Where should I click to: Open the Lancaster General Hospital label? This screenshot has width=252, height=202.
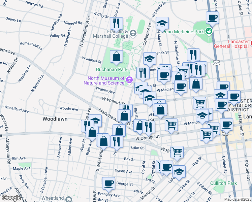(x=231, y=44)
